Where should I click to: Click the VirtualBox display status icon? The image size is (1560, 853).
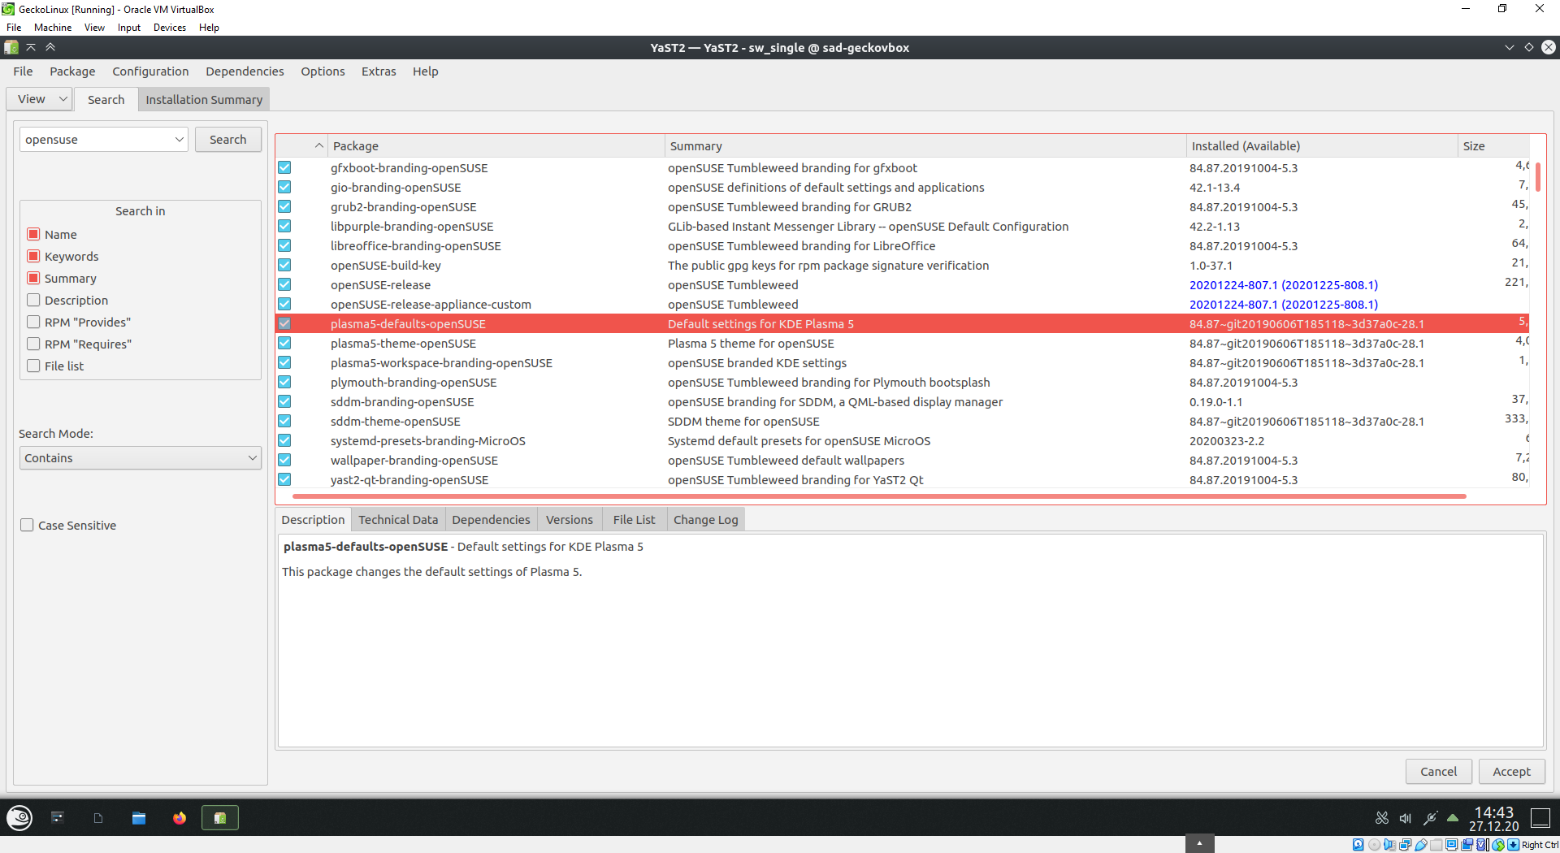(x=1452, y=845)
